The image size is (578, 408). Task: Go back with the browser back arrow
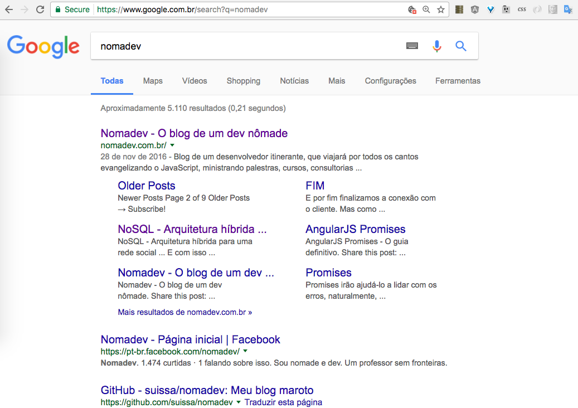coord(9,9)
